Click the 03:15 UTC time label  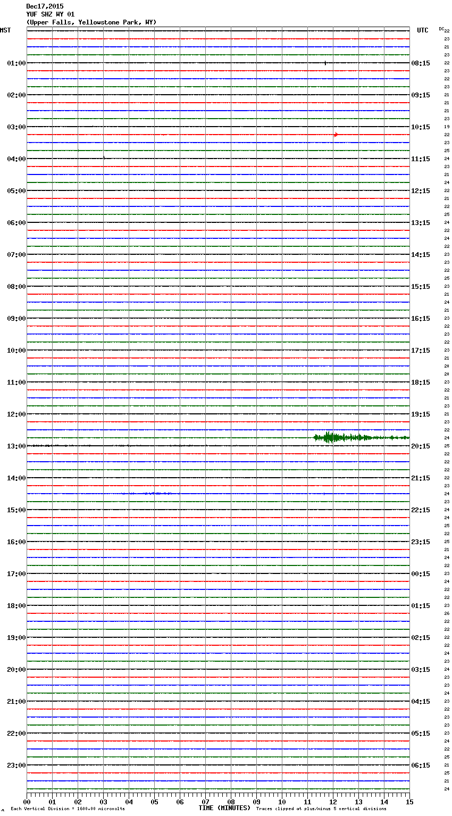(x=421, y=670)
